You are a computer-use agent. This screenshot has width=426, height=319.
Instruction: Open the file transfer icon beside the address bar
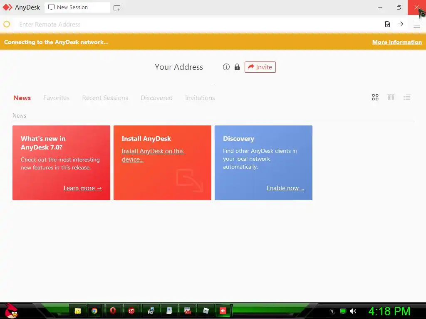387,24
